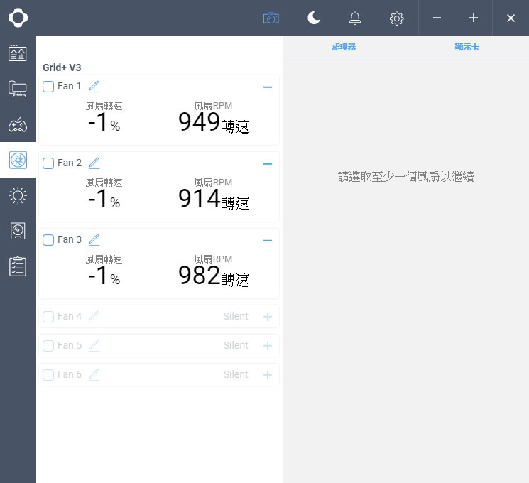The image size is (529, 483).
Task: Click the 982 RPM value of Fan 3
Action: [200, 275]
